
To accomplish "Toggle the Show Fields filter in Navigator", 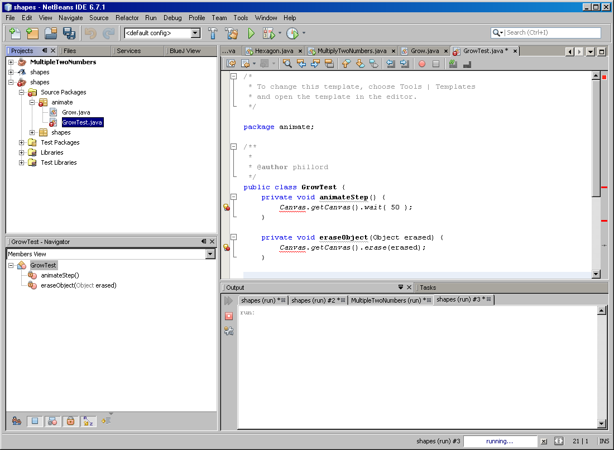I will [x=35, y=422].
